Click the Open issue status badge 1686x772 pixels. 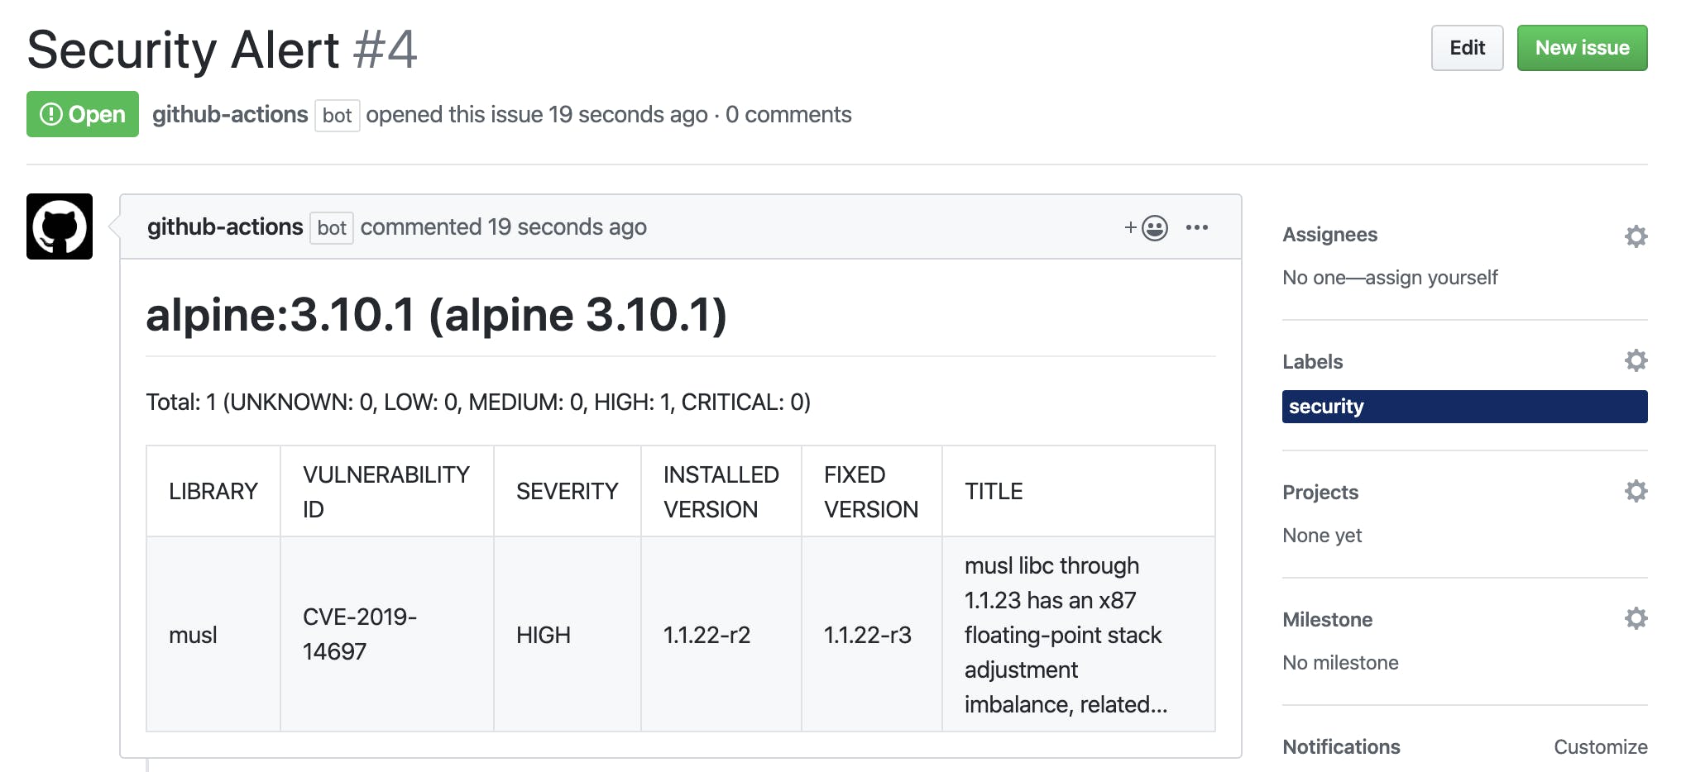click(83, 114)
